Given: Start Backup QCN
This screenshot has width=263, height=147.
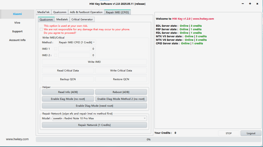Looking at the screenshot, I should point(68,79).
